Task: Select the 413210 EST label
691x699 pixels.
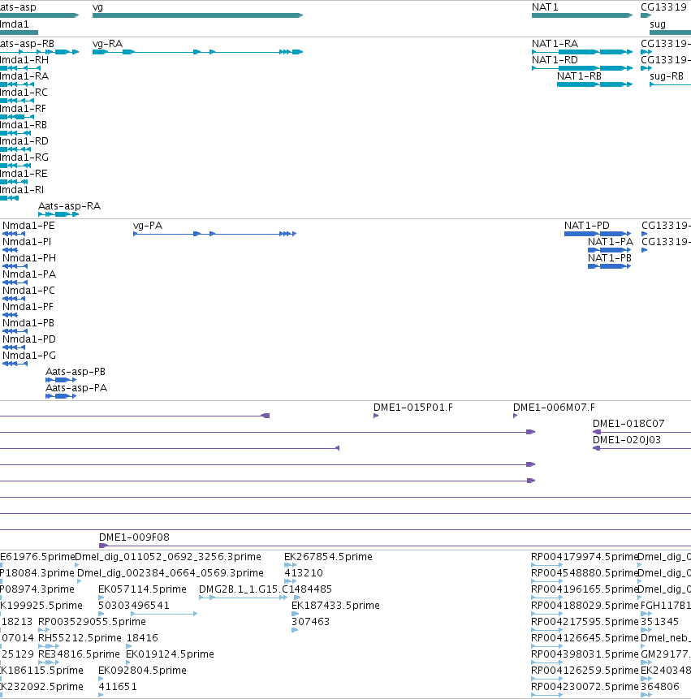Action: point(303,573)
